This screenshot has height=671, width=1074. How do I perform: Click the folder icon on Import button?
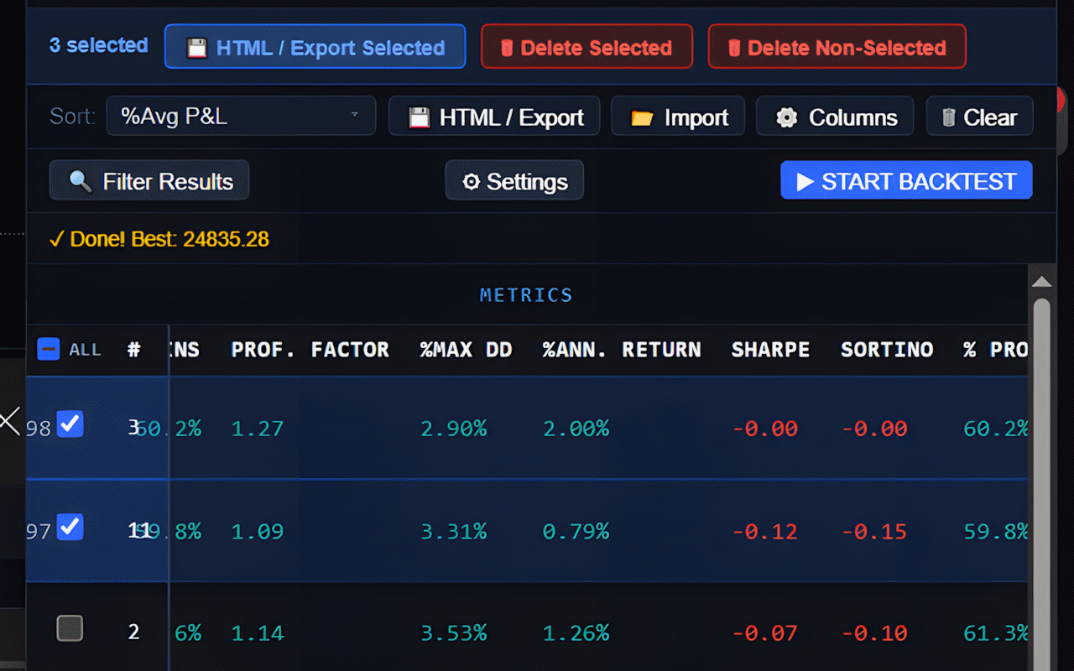(642, 117)
